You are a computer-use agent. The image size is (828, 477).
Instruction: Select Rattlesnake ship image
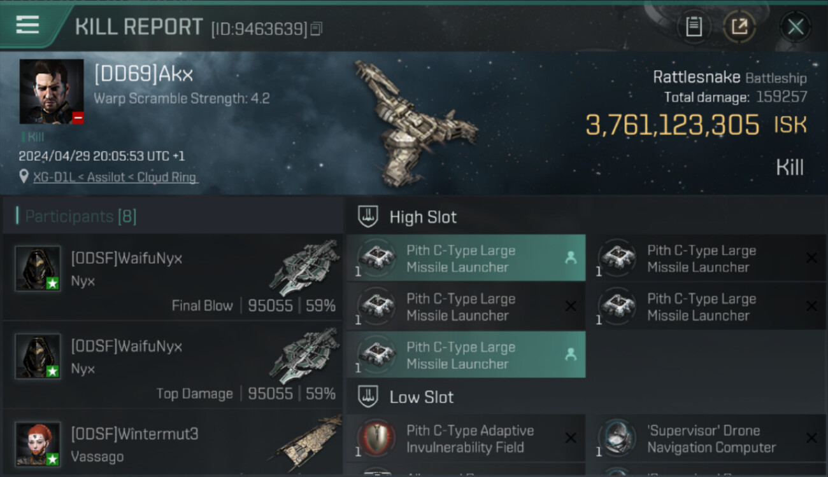(x=414, y=122)
